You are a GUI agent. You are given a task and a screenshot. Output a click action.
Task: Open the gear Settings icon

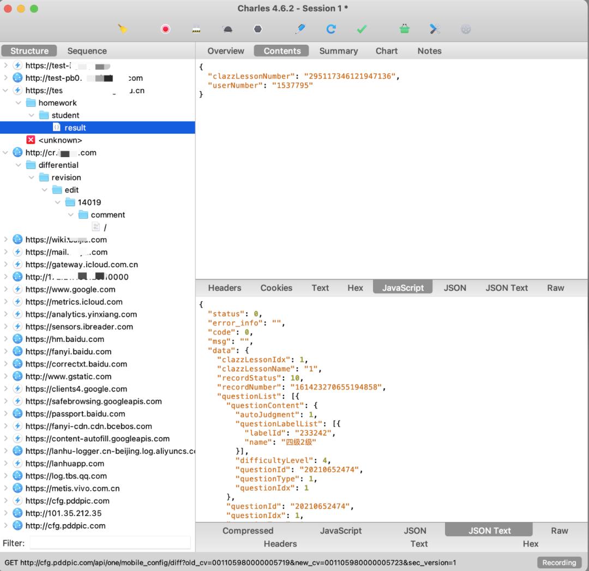pos(466,29)
